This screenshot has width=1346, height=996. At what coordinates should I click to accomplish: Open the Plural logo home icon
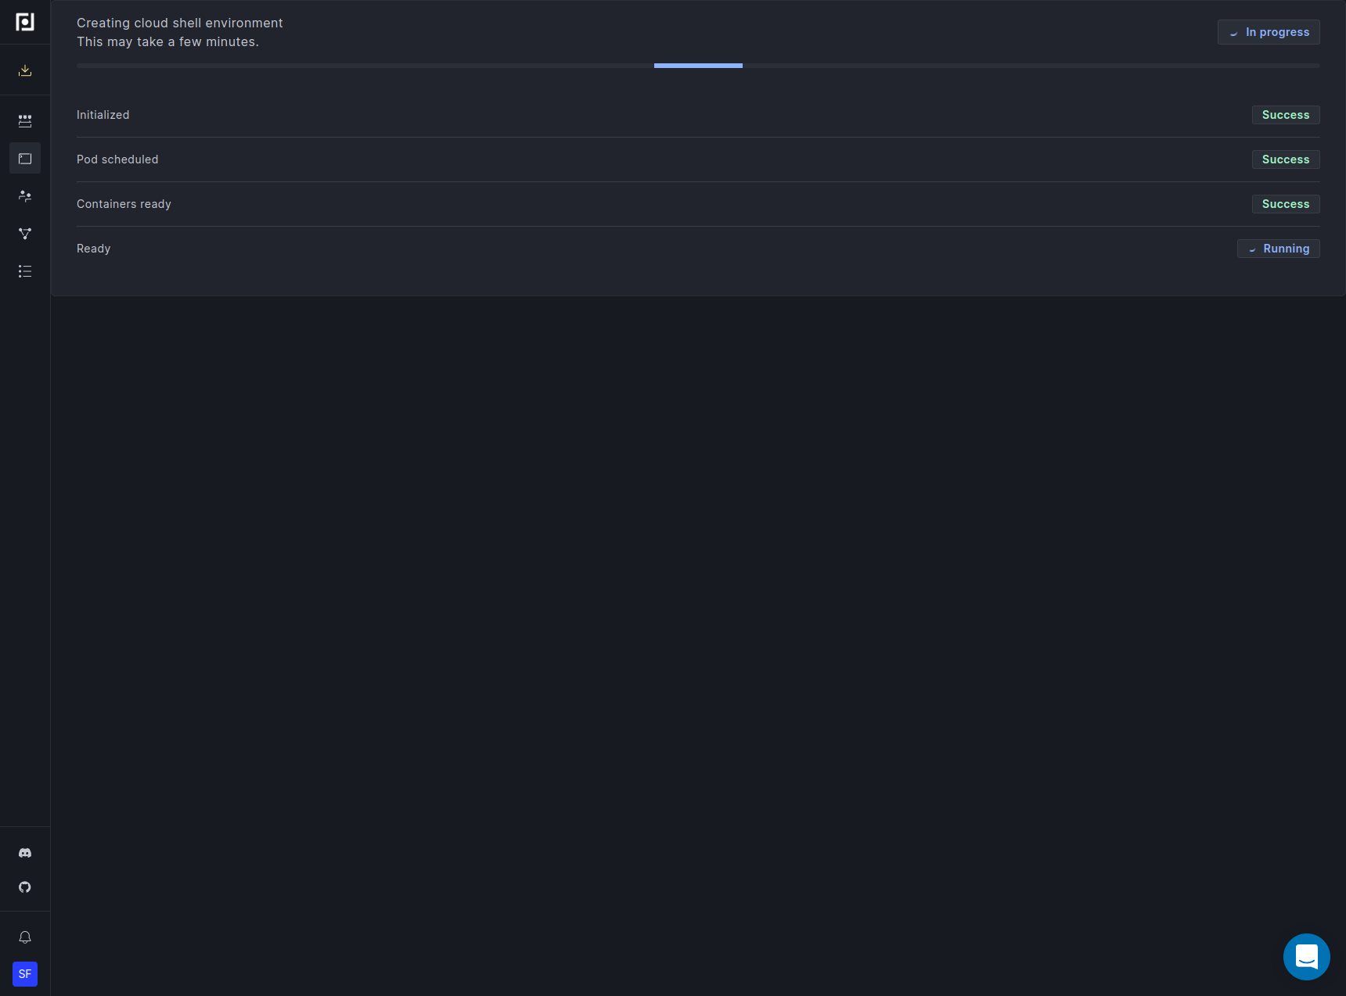25,22
